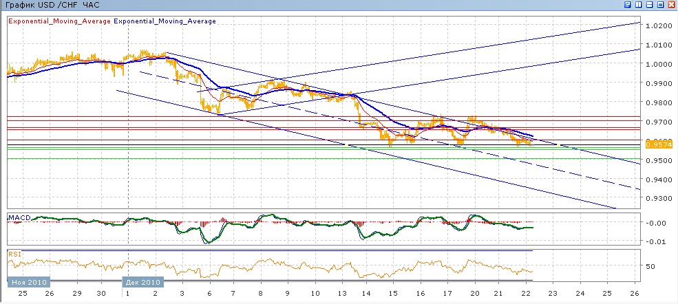
Task: Close the USD/CHF chart window
Action: [x=672, y=4]
